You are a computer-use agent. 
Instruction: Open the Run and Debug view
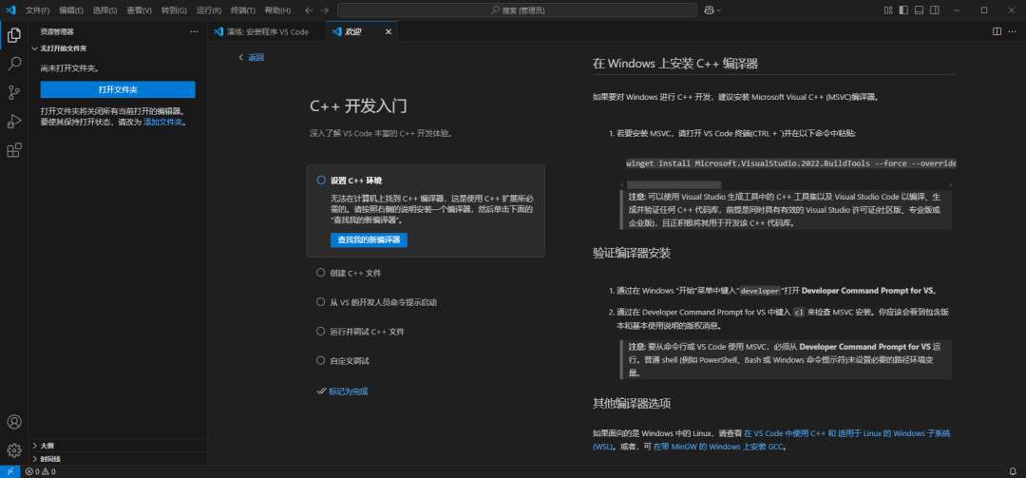13,122
